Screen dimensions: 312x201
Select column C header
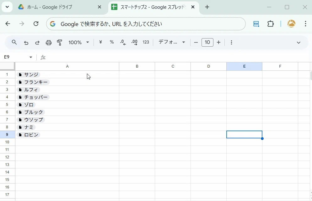(x=173, y=66)
